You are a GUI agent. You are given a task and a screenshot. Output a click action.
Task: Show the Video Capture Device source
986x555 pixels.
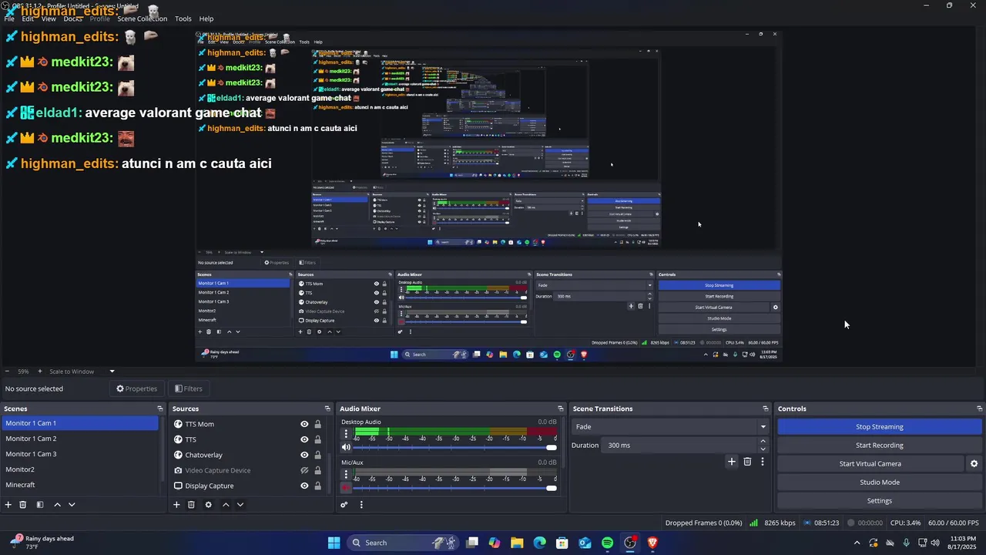(304, 470)
